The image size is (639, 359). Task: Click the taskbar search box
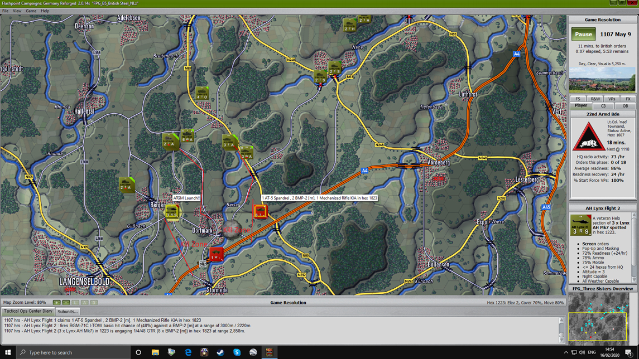coord(73,352)
